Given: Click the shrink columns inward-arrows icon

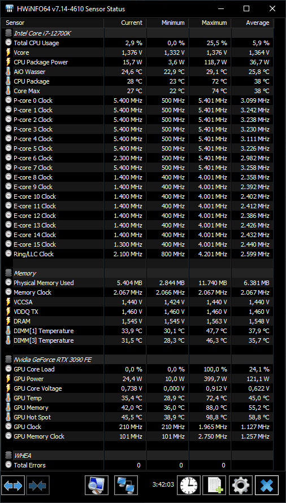Looking at the screenshot, I should coord(38,485).
